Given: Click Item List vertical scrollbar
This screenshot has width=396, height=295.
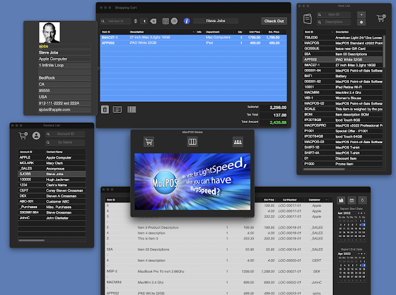Looking at the screenshot, I should click(x=384, y=52).
